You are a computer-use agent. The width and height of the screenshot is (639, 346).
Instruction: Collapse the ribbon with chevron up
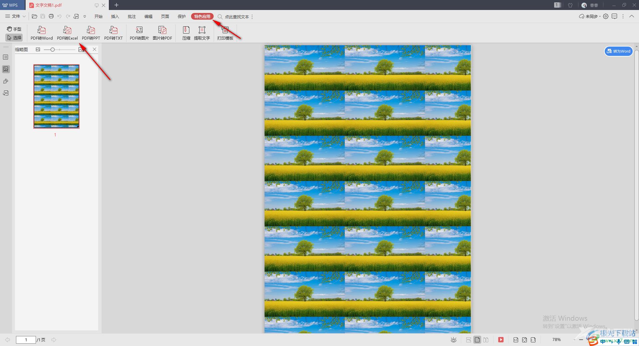[631, 16]
